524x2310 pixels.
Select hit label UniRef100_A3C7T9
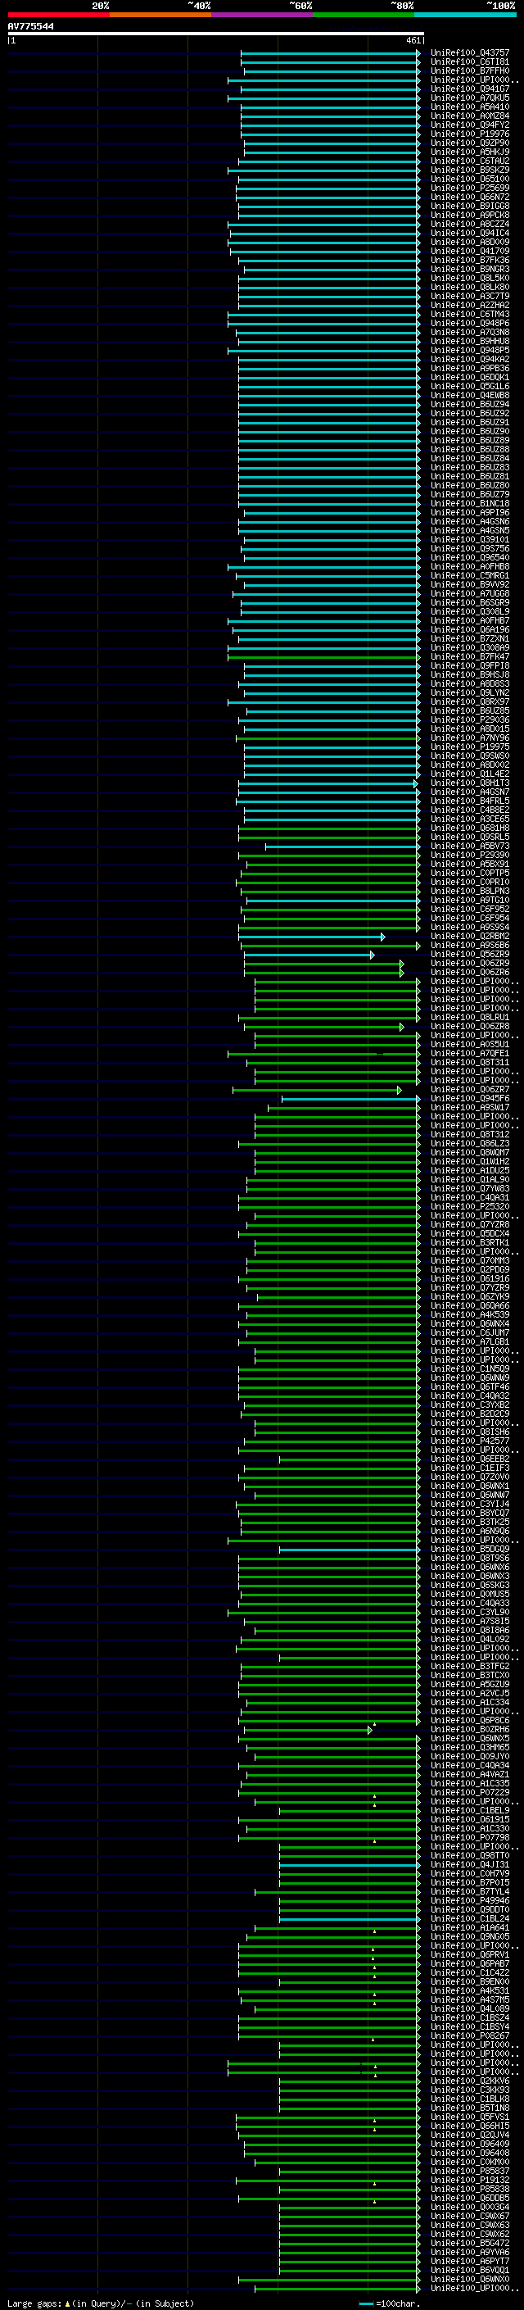(x=469, y=296)
